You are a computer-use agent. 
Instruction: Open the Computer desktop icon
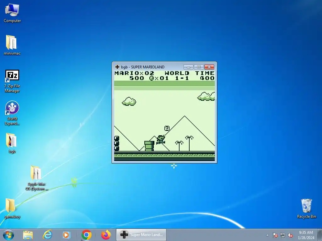tap(12, 13)
